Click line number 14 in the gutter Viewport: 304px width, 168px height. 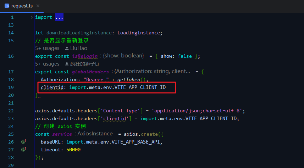click(x=11, y=33)
